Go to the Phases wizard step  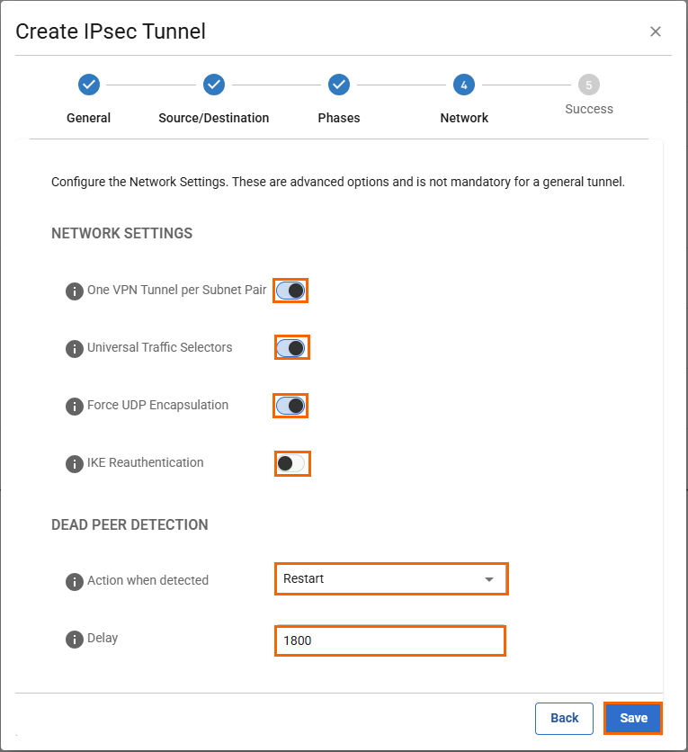click(x=338, y=85)
